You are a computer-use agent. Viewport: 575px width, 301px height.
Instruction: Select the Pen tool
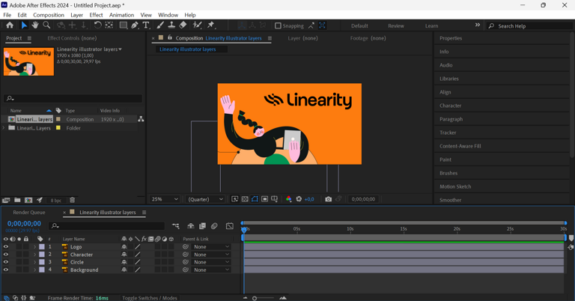click(135, 25)
